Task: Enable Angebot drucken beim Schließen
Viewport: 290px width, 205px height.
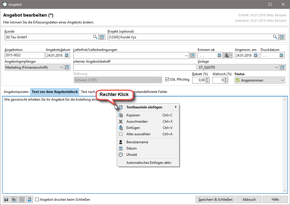Action: 37,200
